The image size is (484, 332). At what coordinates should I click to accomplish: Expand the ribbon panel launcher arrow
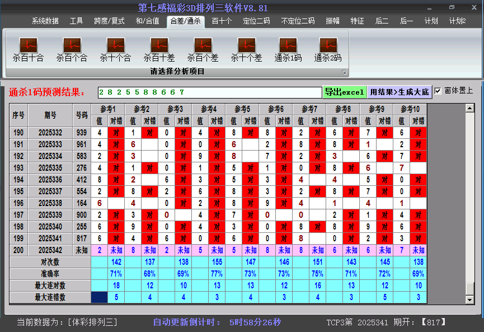344,72
